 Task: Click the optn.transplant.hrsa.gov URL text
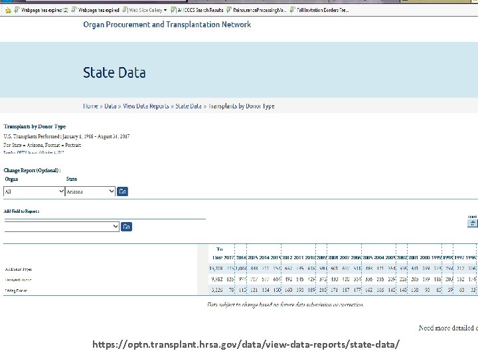pos(246,344)
